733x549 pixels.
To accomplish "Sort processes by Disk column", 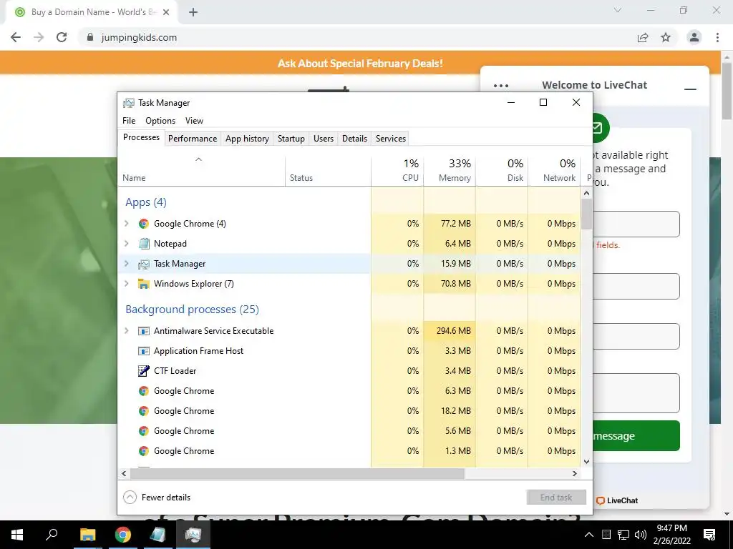I will tap(502, 171).
